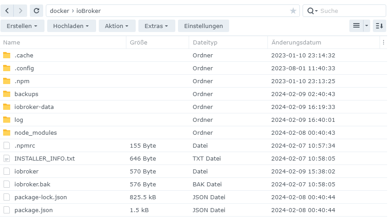Click the 646 Byte size cell
Screen dimensions: 388x221
point(143,158)
